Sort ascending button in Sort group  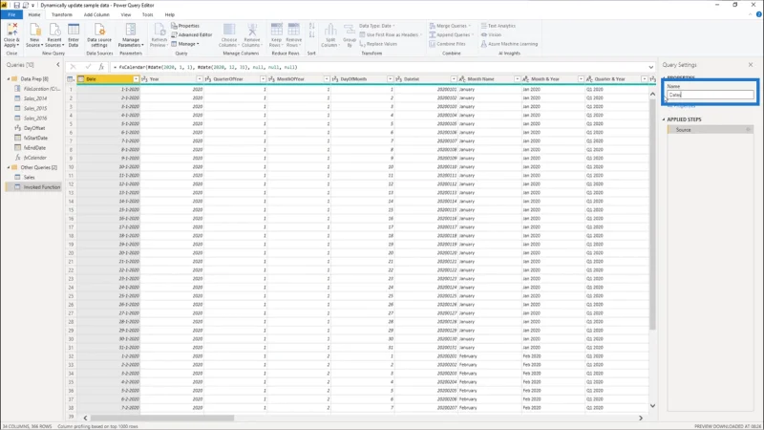(312, 26)
